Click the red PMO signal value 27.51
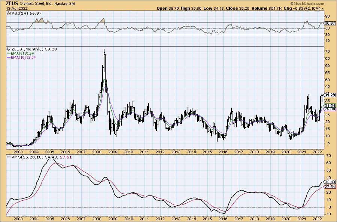This screenshot has width=337, height=222. tap(66, 157)
